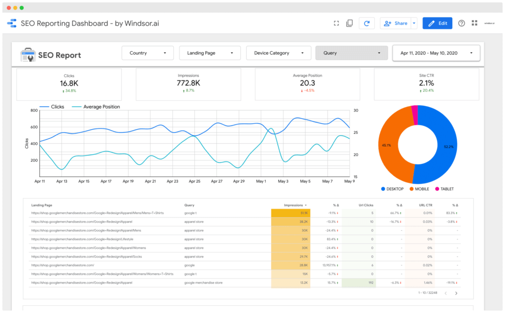Click the Data Studio logo icon
505x313 pixels.
pyautogui.click(x=12, y=23)
